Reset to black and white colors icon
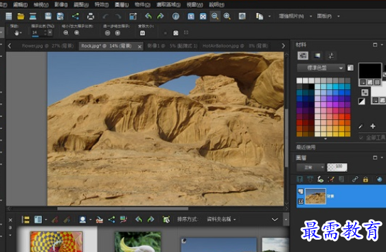This screenshot has height=252, width=386. click(x=362, y=101)
